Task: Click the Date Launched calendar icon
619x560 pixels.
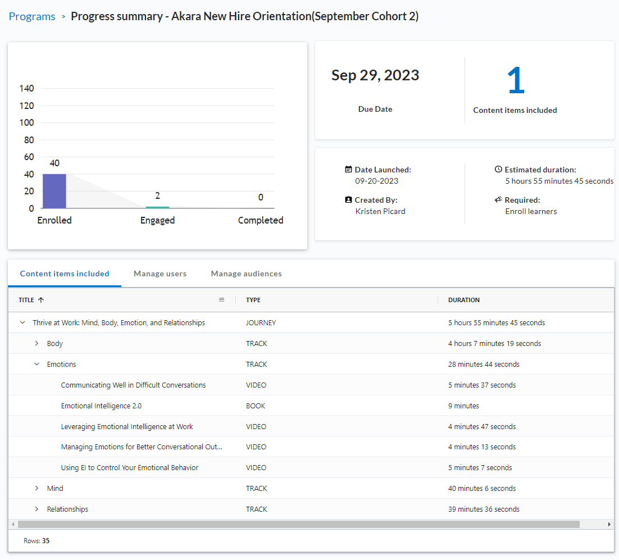Action: tap(348, 169)
